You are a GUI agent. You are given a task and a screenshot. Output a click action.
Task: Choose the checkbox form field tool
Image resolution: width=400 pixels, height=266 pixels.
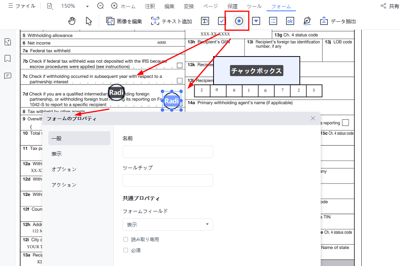click(x=222, y=21)
